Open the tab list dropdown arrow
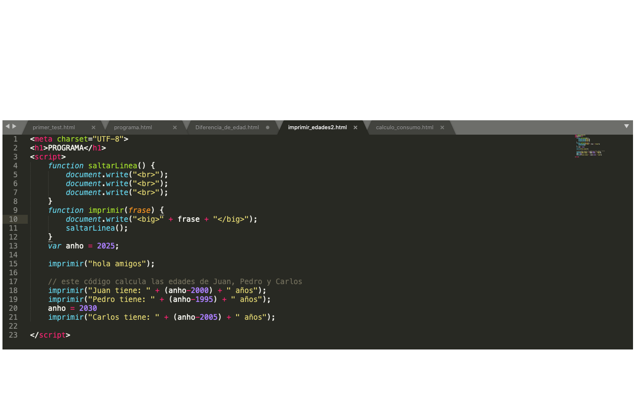The height and width of the screenshot is (396, 635). pyautogui.click(x=627, y=127)
